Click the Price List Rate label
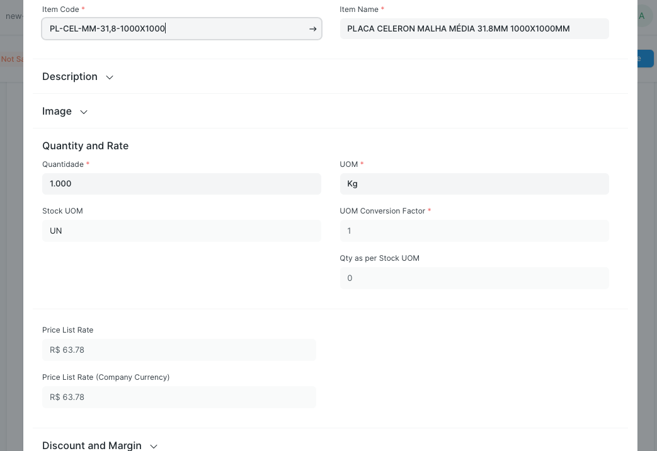657x451 pixels. (68, 330)
